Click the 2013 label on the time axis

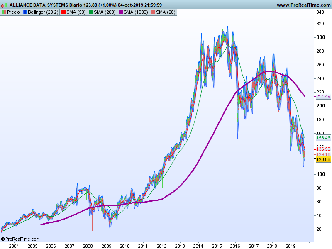(x=180, y=246)
